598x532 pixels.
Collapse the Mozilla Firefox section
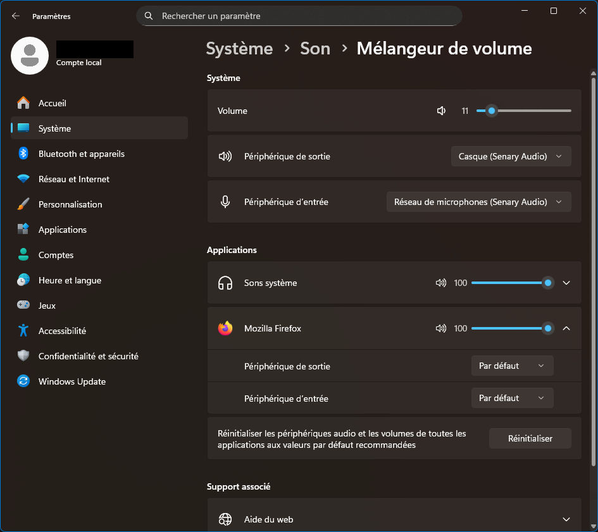point(566,328)
